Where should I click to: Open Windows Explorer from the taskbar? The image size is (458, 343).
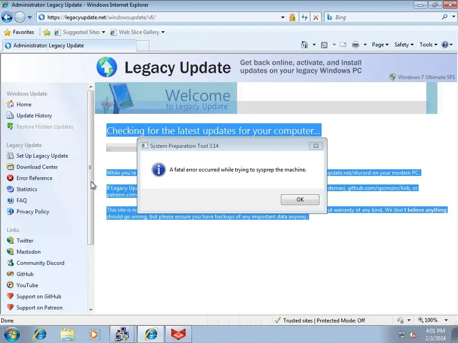pos(68,335)
